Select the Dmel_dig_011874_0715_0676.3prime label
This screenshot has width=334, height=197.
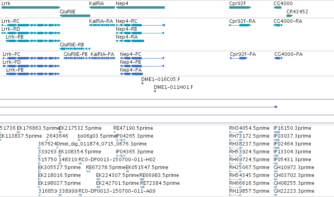click(102, 144)
